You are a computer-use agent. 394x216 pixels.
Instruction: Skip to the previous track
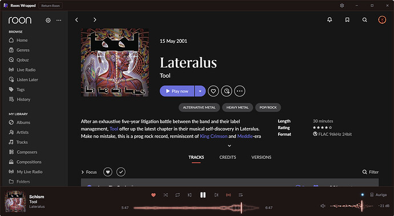coord(190,195)
